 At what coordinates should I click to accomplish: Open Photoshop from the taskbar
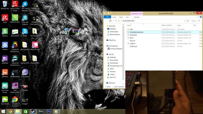tap(49, 111)
